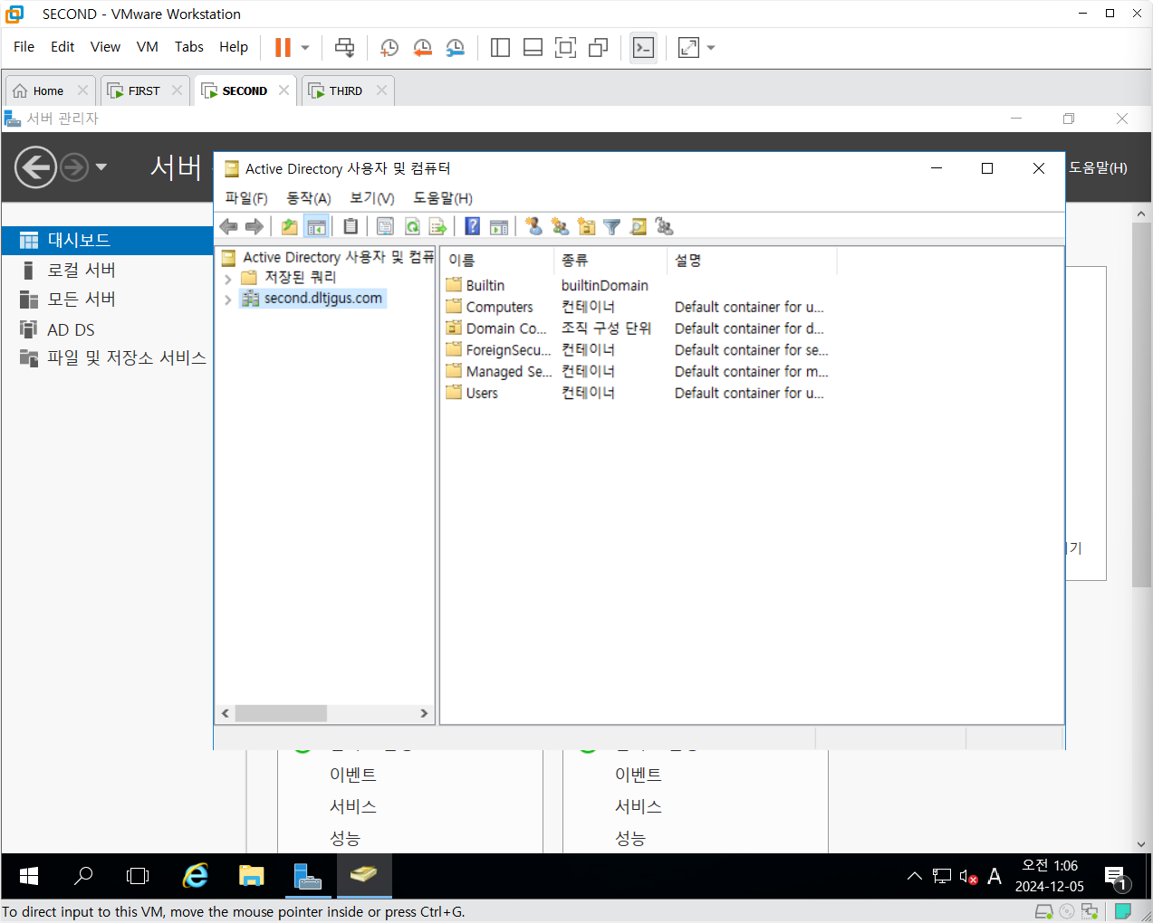Screen dimensions: 1153x923
Task: Click the VMware console view icon
Action: click(643, 47)
